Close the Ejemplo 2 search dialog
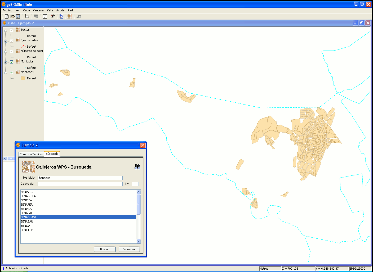Viewport: 373px width, 272px height. point(143,145)
